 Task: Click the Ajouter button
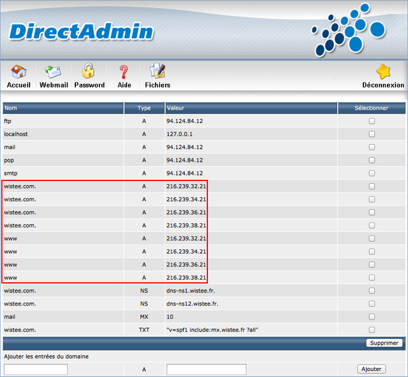[x=371, y=369]
